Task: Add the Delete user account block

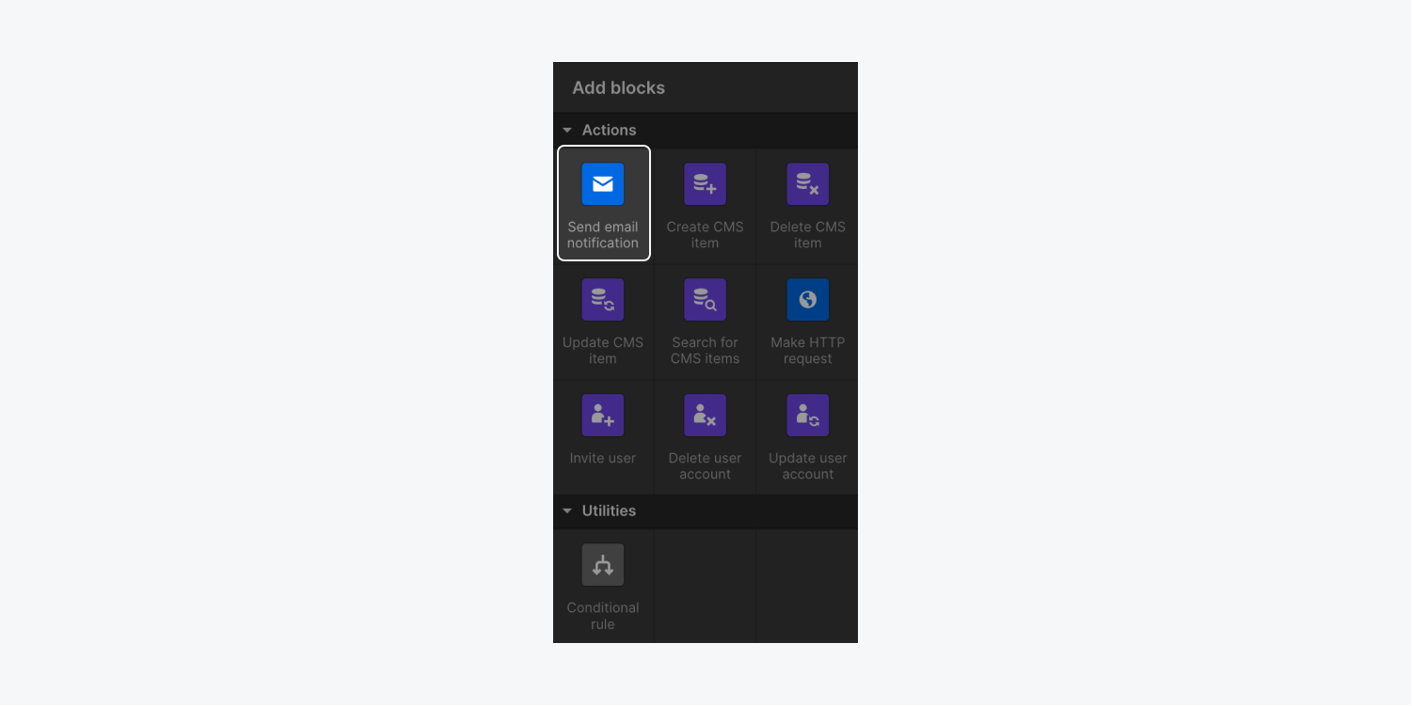Action: click(x=706, y=437)
